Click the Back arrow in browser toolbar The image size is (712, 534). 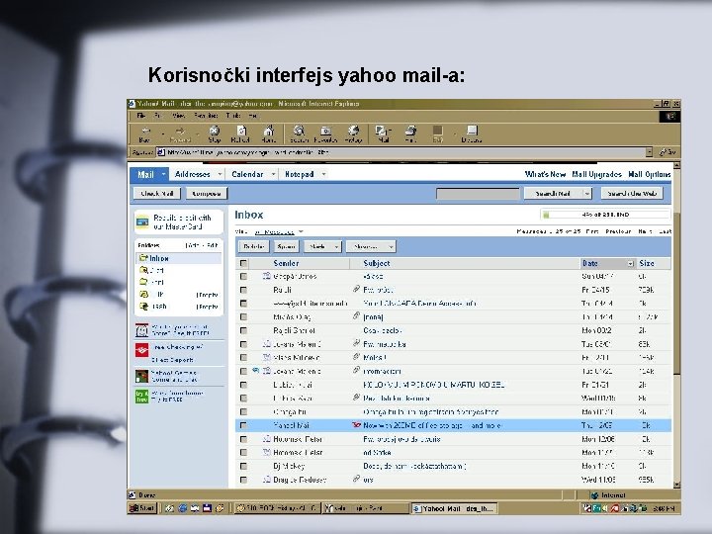144,132
